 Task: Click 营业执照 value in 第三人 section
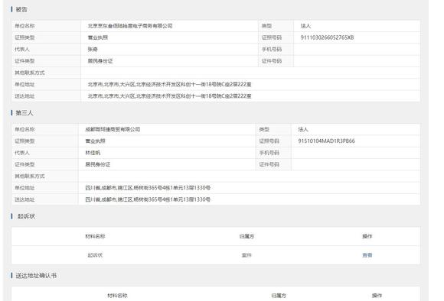click(95, 141)
